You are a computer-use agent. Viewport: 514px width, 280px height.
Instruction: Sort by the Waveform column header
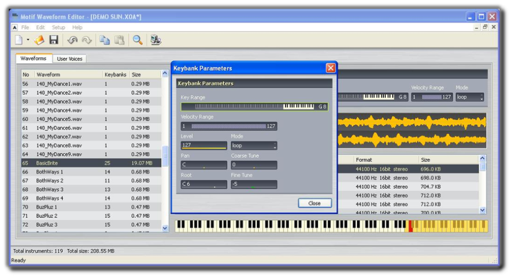point(68,75)
